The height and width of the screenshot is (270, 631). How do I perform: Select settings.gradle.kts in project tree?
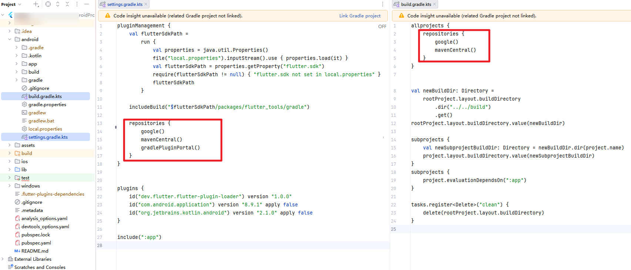point(46,137)
